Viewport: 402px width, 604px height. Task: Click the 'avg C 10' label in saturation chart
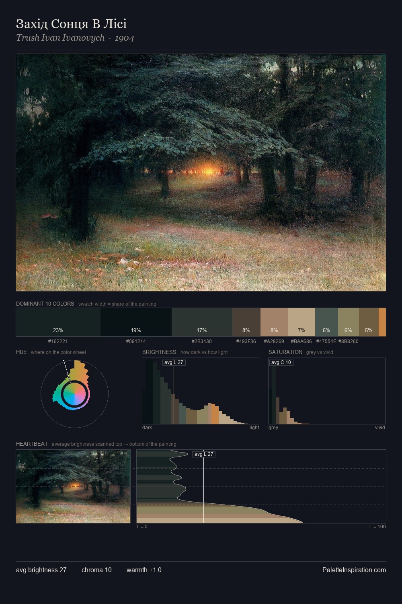point(281,362)
